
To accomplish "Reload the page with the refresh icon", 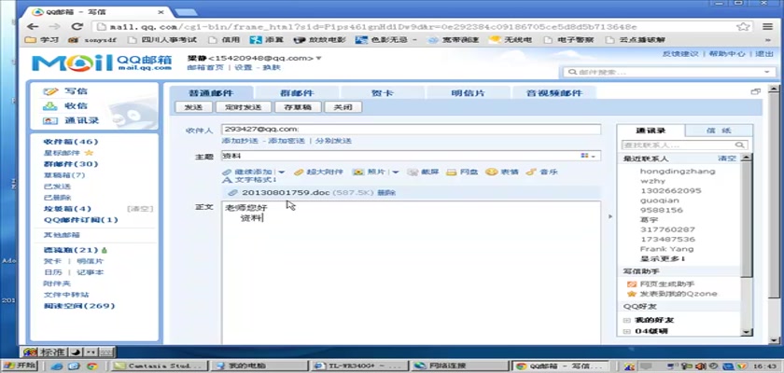I will click(77, 26).
